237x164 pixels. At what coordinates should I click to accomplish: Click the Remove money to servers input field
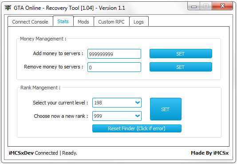pyautogui.click(x=114, y=67)
